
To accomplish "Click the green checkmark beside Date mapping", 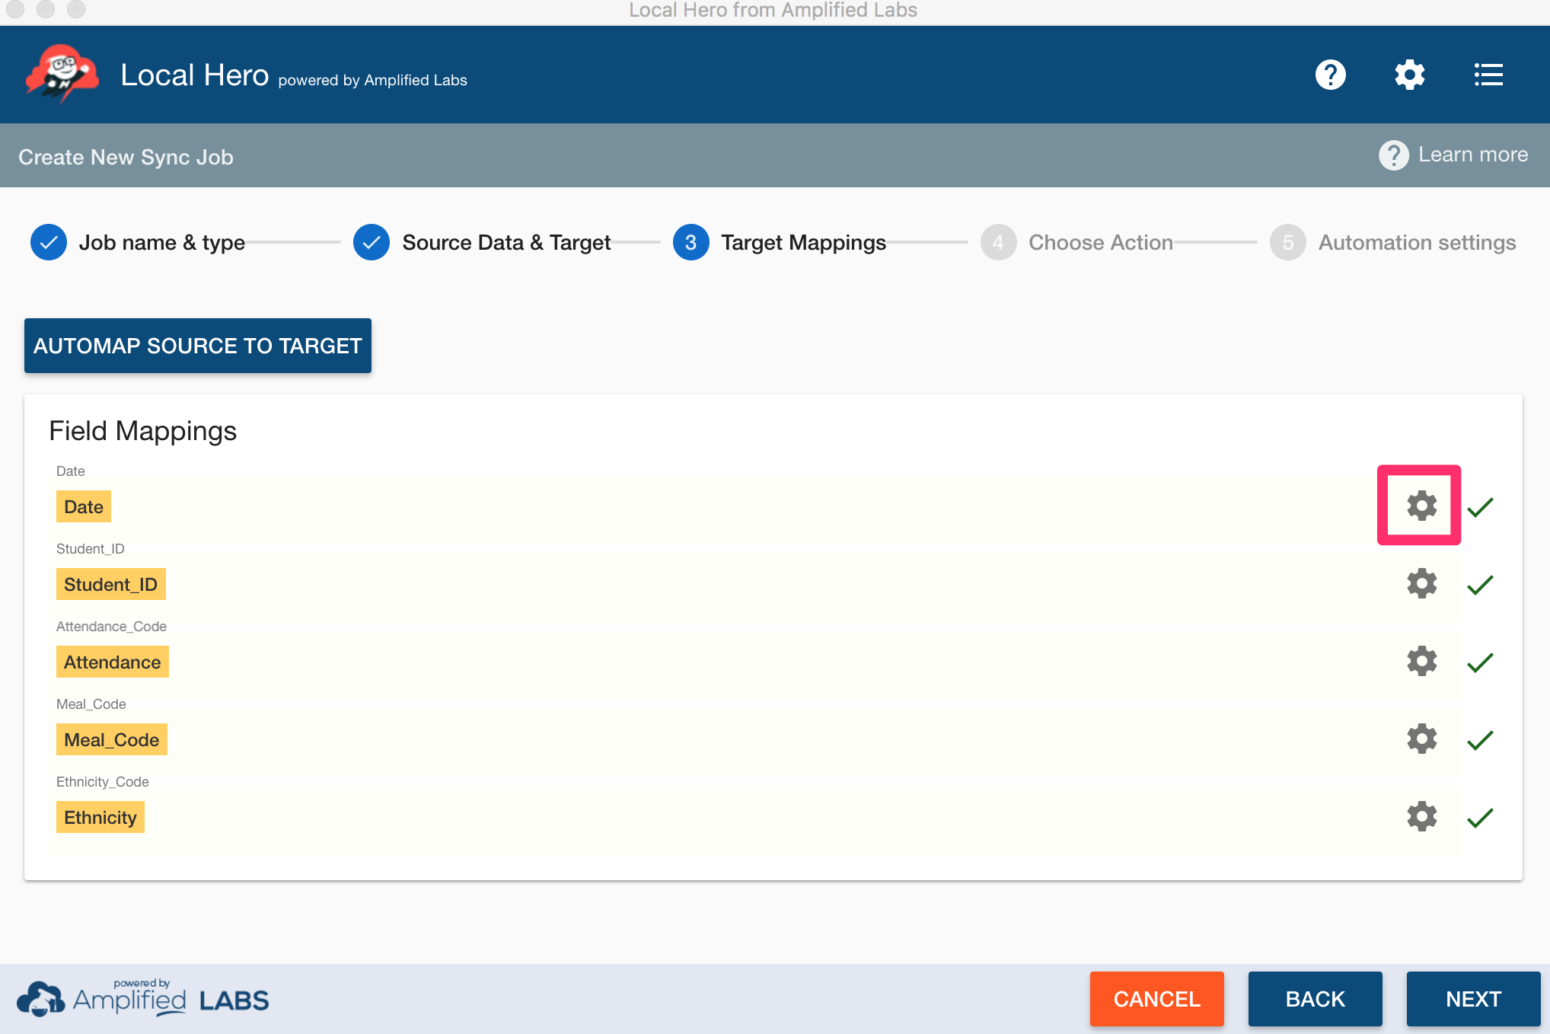I will pos(1480,507).
